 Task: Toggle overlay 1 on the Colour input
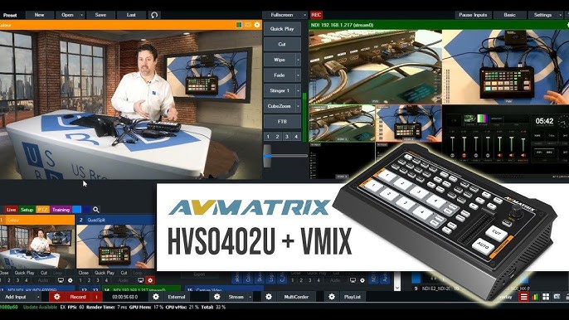[x=1, y=280]
